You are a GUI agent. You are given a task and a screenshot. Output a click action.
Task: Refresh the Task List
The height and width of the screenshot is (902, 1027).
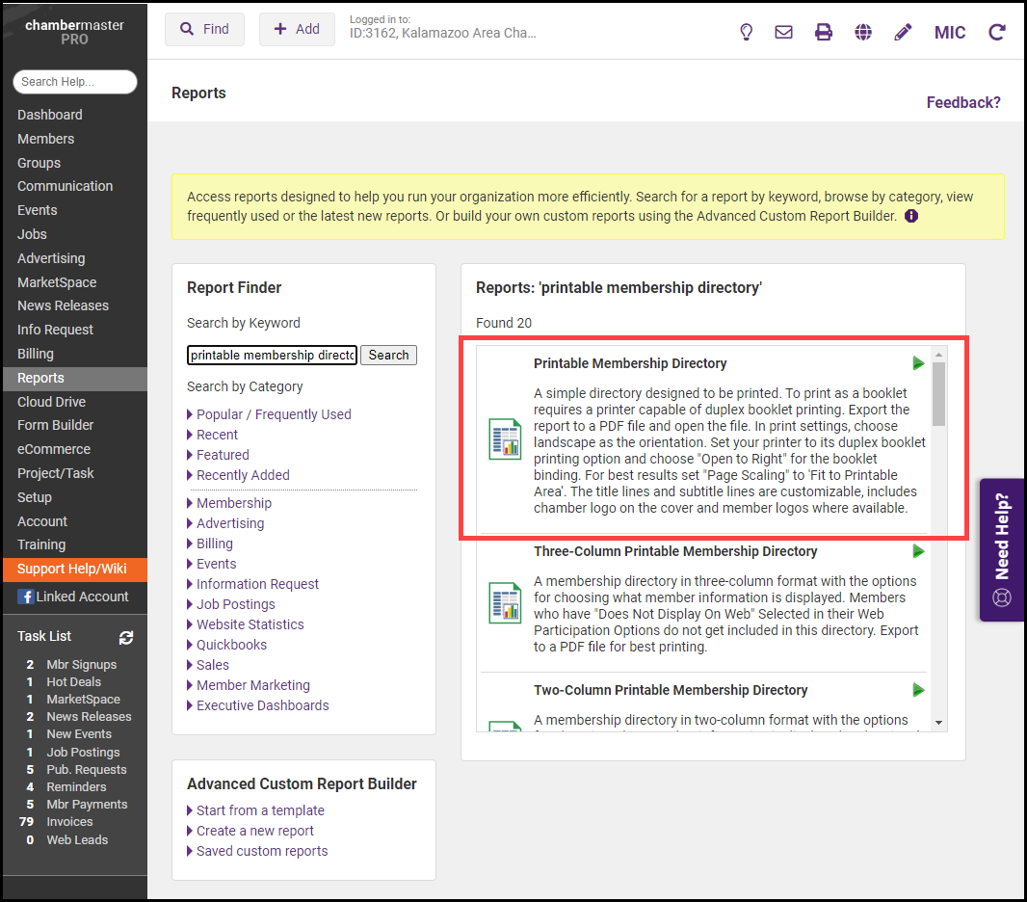126,637
